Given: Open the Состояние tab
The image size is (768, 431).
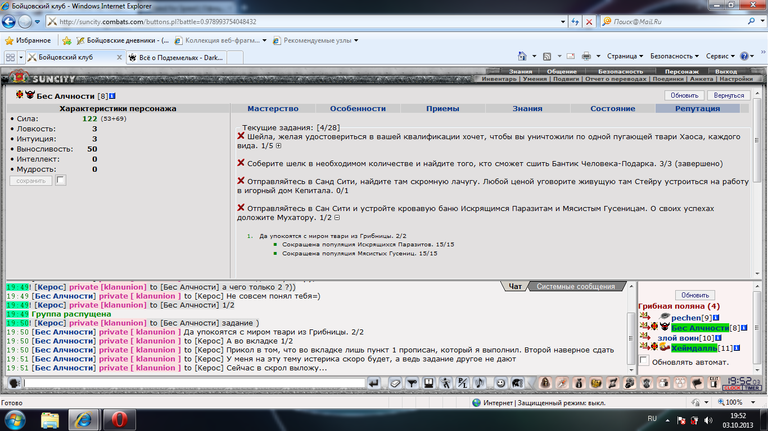Looking at the screenshot, I should (x=613, y=108).
